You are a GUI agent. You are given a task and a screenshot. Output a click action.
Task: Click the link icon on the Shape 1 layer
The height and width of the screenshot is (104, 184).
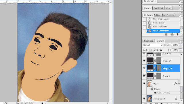(x=155, y=76)
